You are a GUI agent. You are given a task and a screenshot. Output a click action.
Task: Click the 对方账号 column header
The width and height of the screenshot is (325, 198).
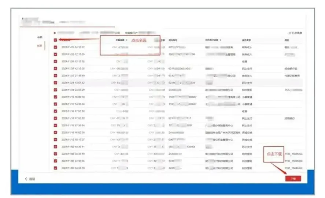pyautogui.click(x=173, y=40)
